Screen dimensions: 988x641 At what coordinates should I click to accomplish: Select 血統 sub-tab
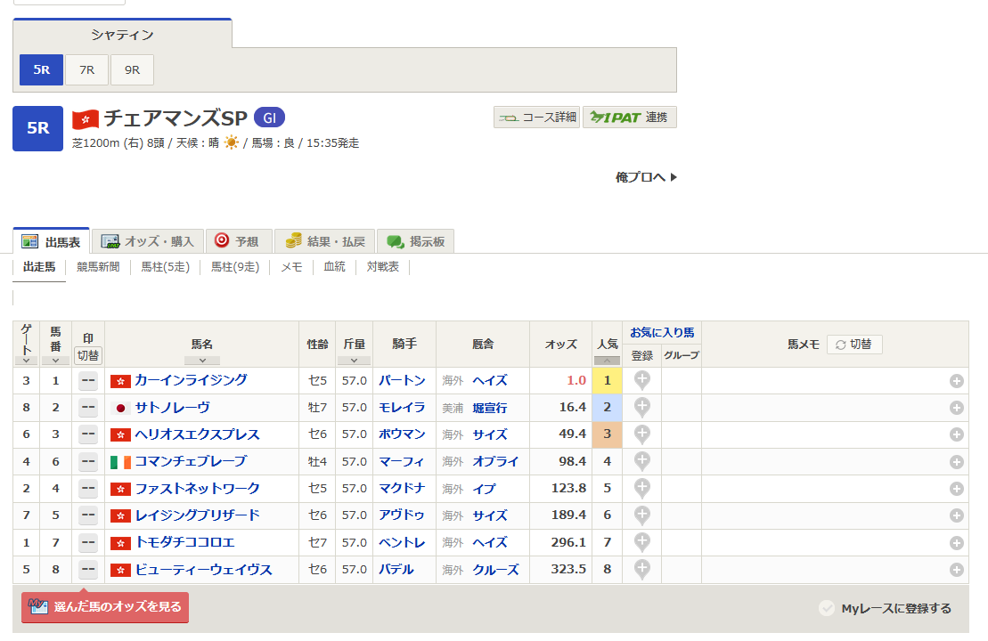coord(335,267)
